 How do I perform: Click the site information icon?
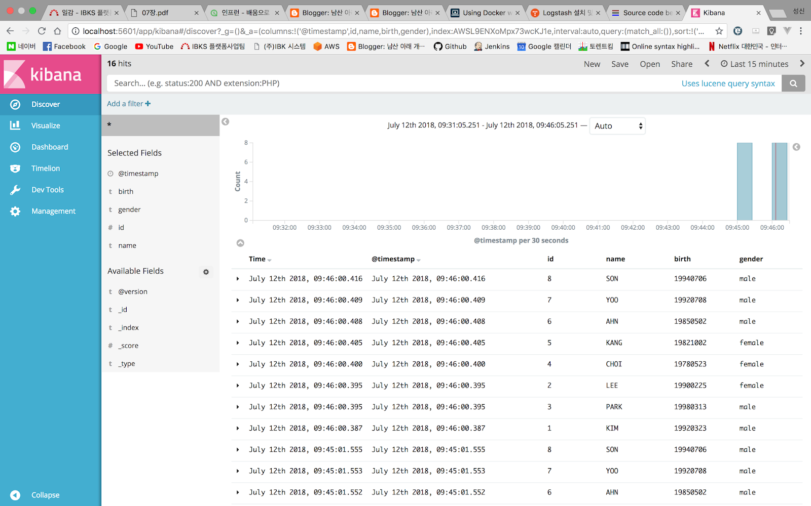point(75,31)
